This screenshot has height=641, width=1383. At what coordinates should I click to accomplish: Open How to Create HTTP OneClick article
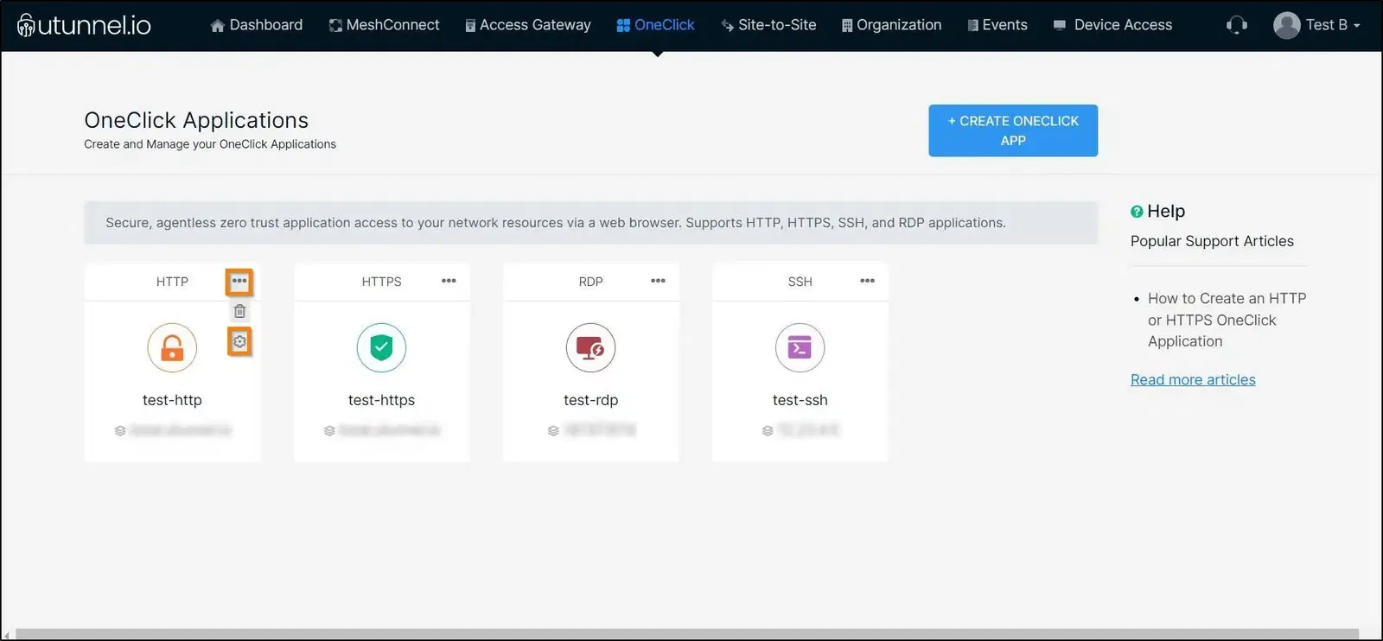pos(1227,320)
